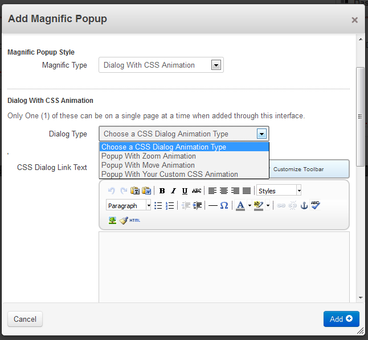
Task: Click the Indent icon
Action: 197,205
